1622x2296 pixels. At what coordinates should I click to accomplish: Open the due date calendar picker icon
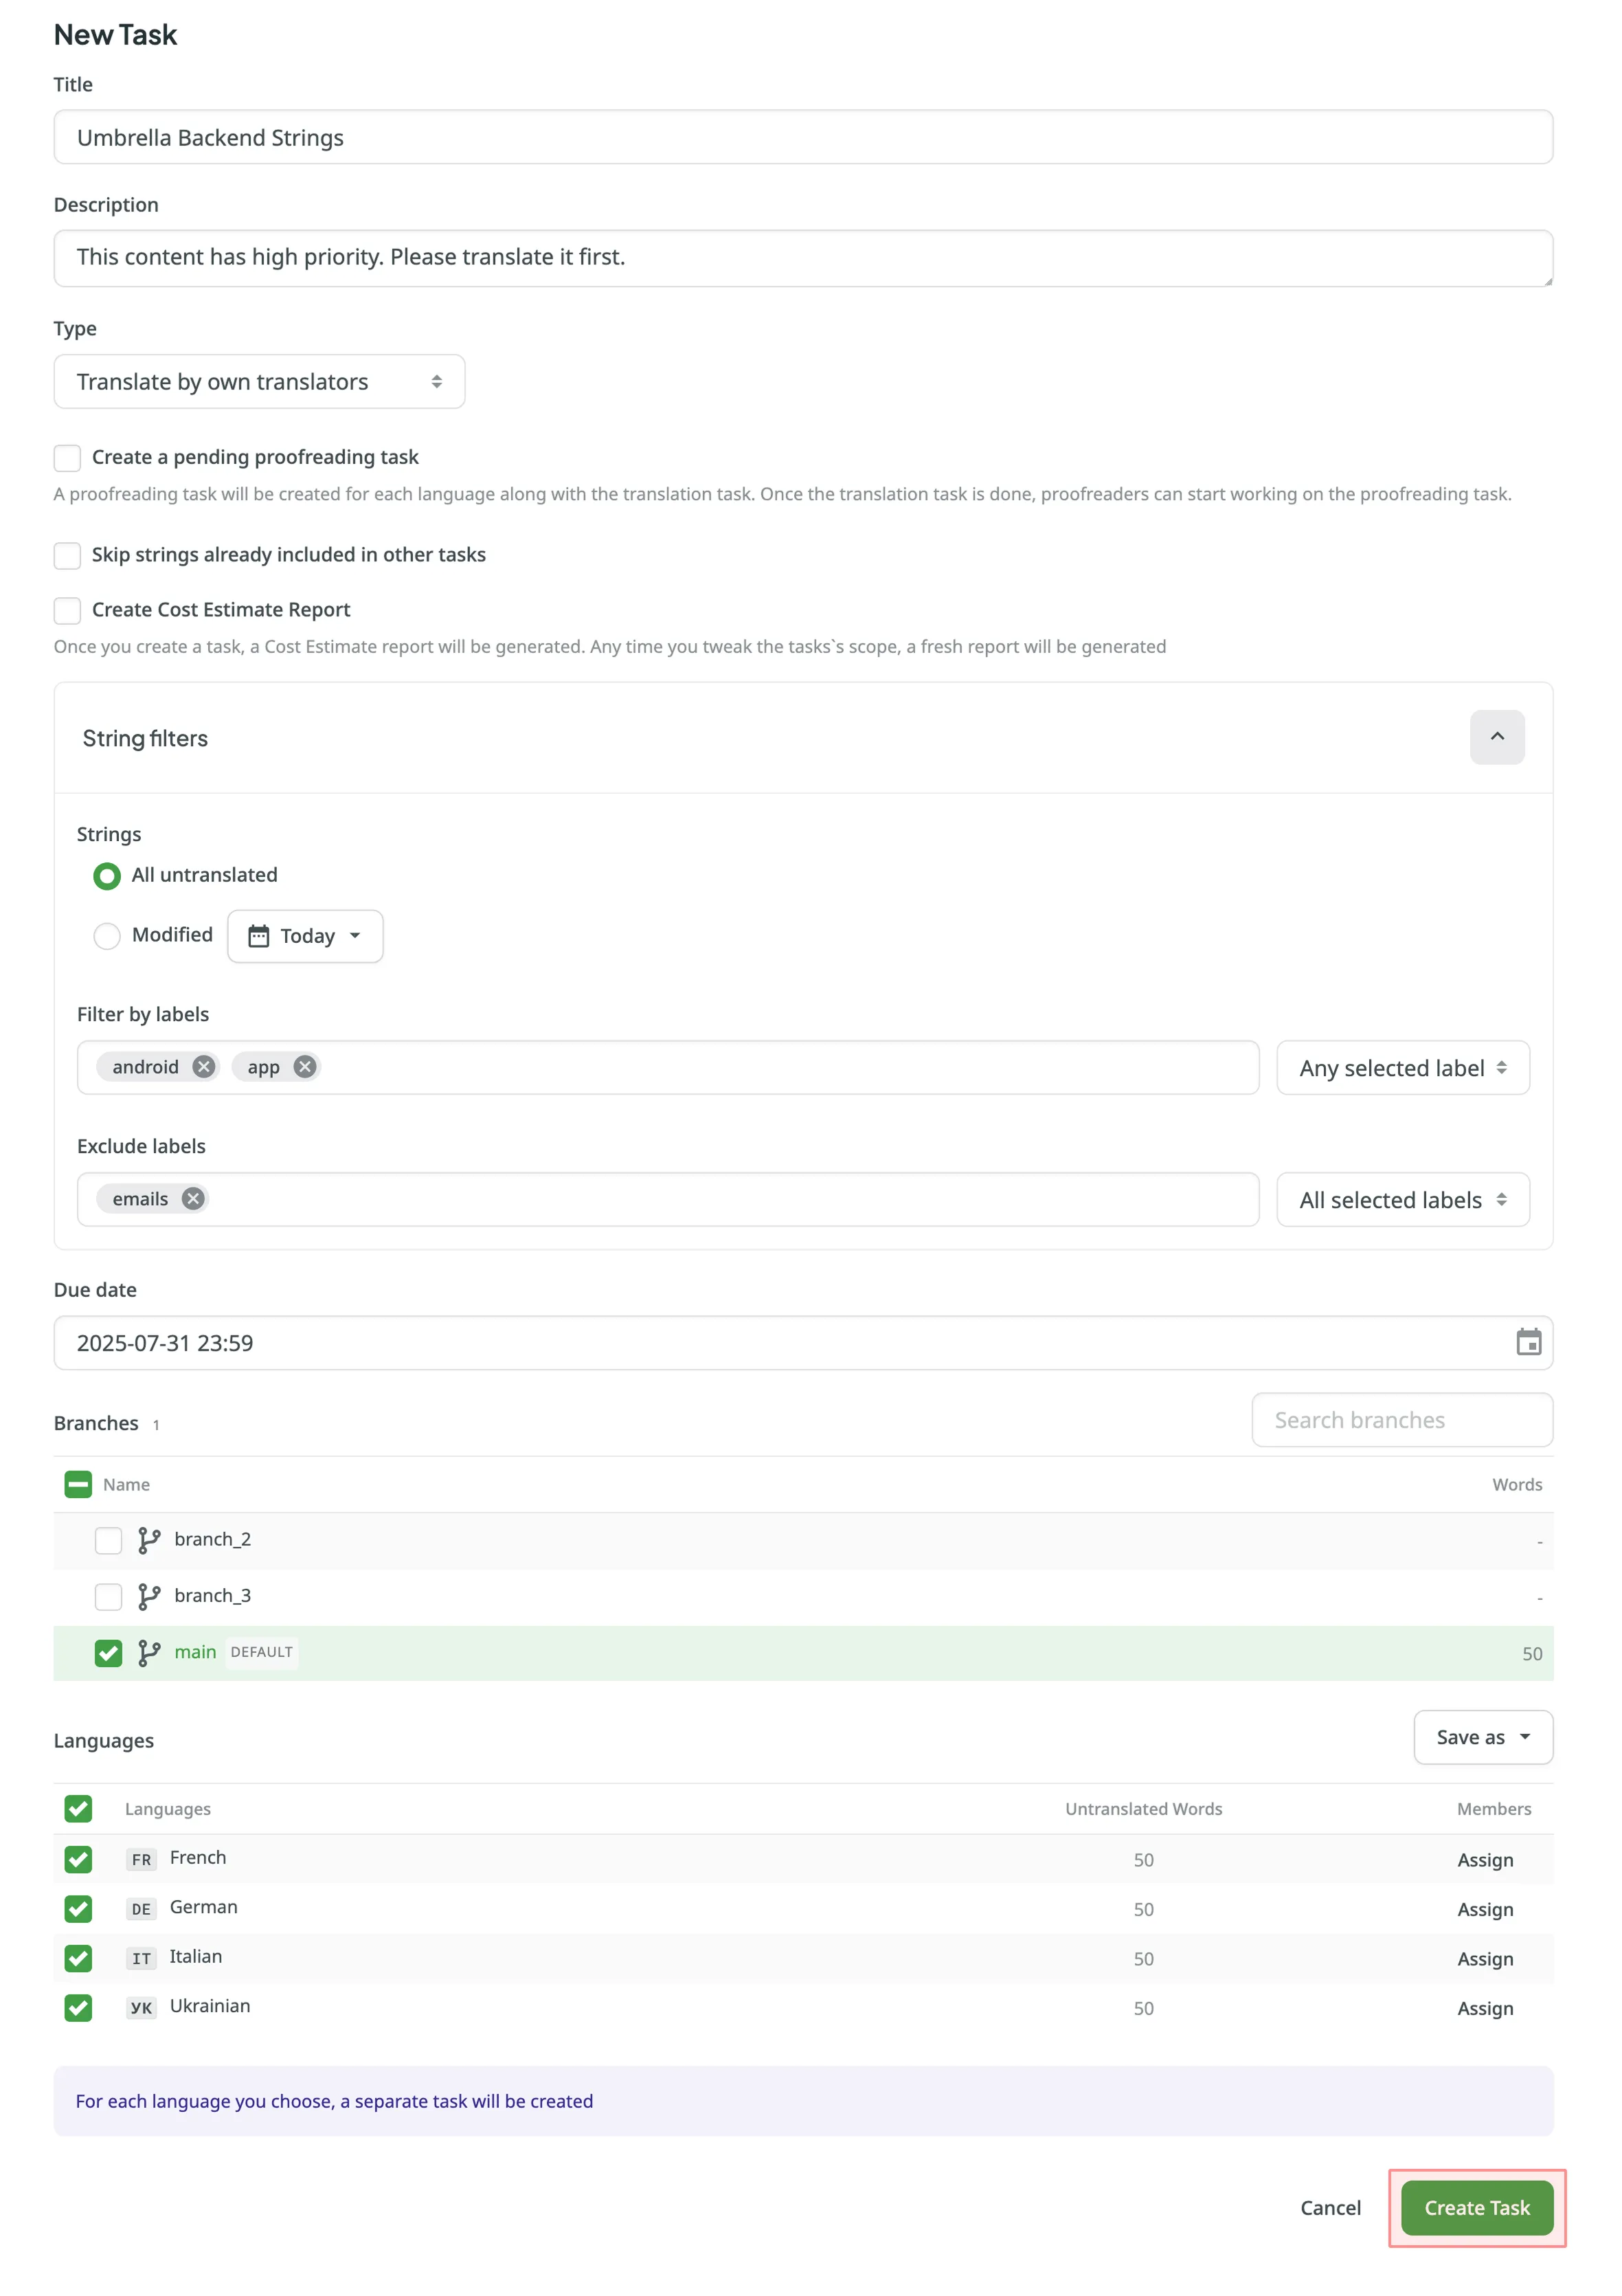[1528, 1343]
